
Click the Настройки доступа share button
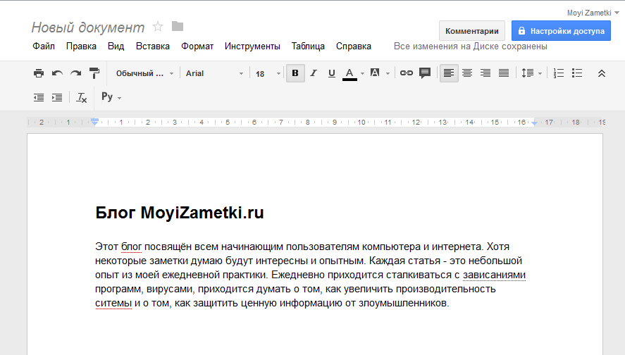point(561,31)
